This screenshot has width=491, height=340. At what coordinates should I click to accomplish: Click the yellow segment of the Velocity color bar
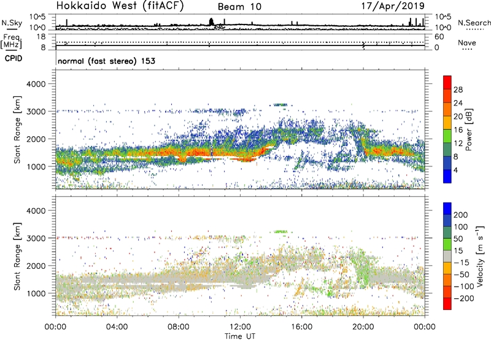pyautogui.click(x=447, y=268)
